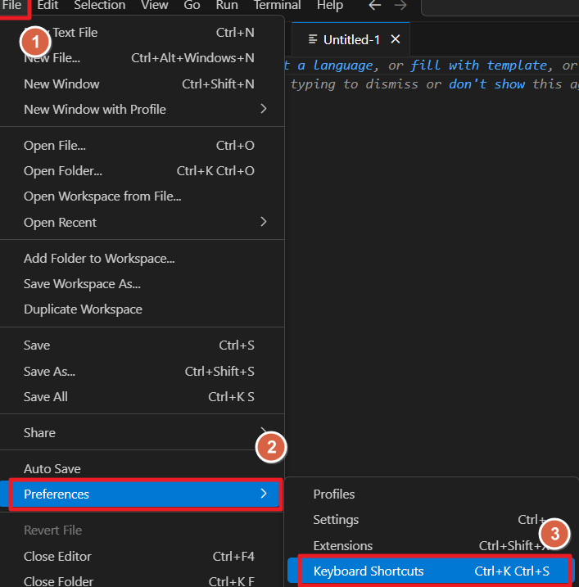Expand the Share submenu
The width and height of the screenshot is (579, 587).
point(142,433)
